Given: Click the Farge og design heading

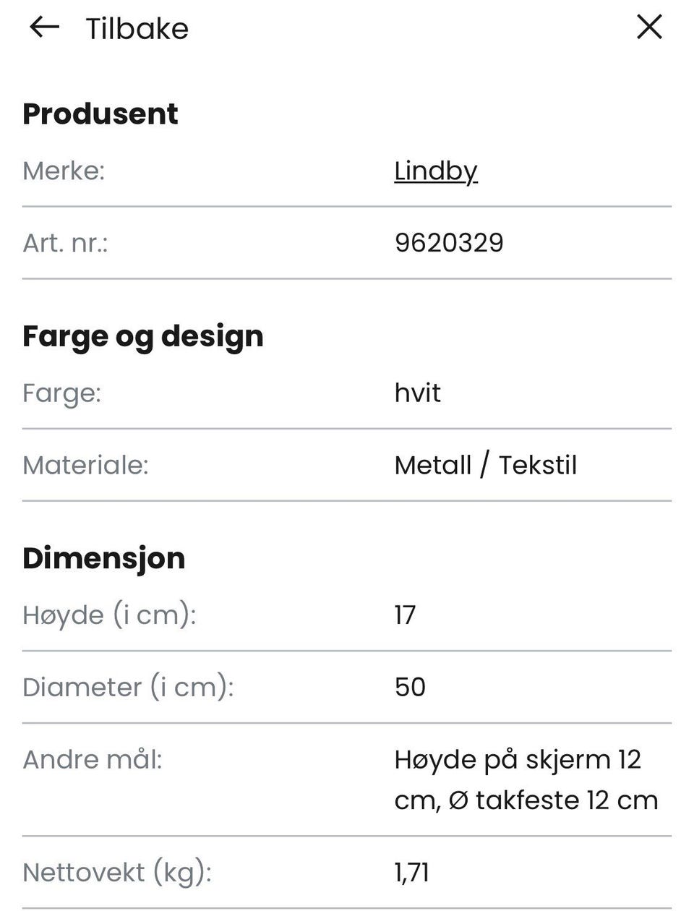Looking at the screenshot, I should (x=142, y=336).
